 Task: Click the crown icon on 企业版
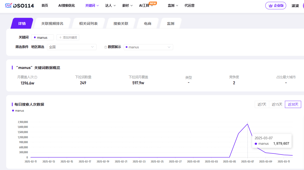click(270, 6)
